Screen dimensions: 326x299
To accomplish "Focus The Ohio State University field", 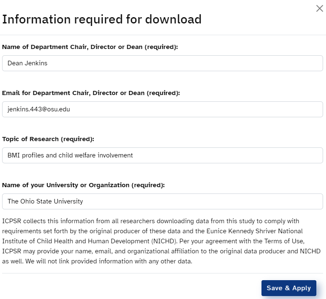I will click(163, 201).
